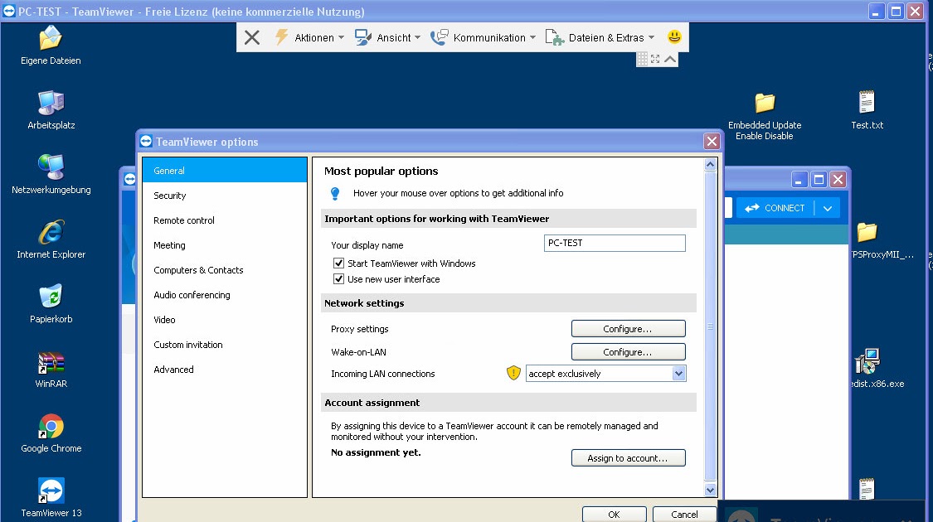
Task: Click Configure for Proxy settings
Action: coord(628,329)
